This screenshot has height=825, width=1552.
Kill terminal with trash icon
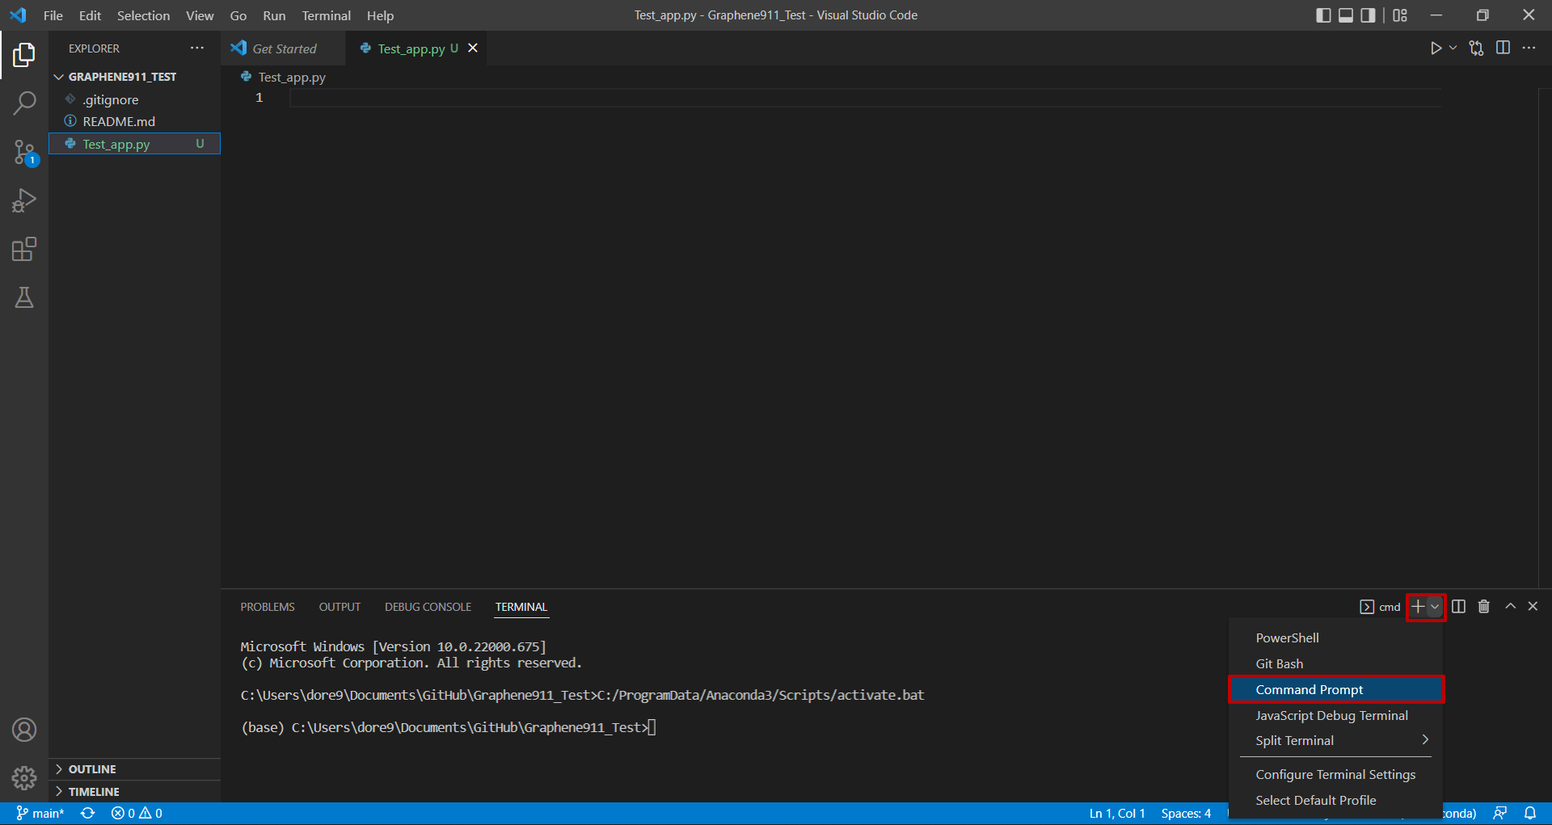coord(1484,607)
